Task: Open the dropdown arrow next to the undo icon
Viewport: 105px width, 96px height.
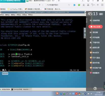Action: pos(94,5)
